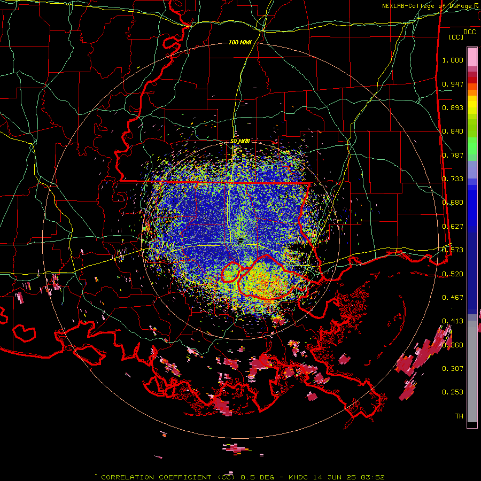Pick the lavender color bar segment
Screen dimensions: 481x481
(x=472, y=169)
